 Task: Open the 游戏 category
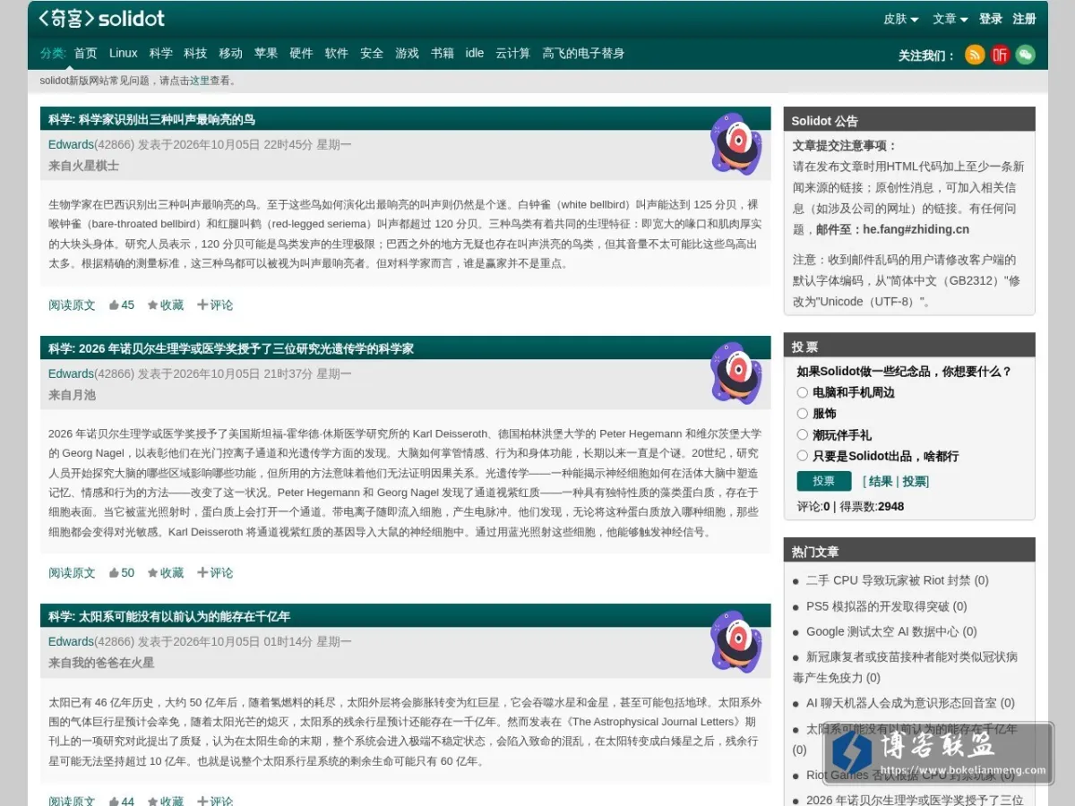click(407, 53)
